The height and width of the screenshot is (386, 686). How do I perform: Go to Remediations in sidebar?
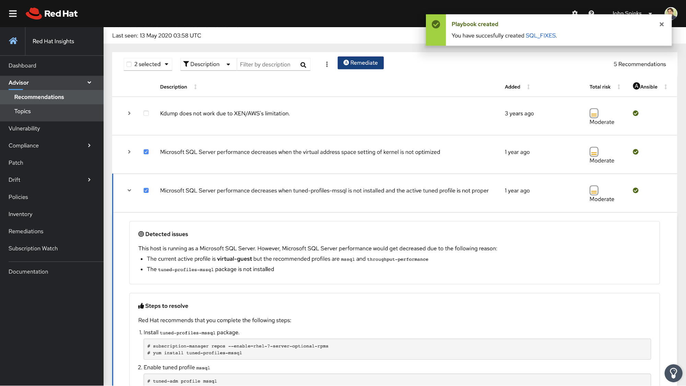26,231
